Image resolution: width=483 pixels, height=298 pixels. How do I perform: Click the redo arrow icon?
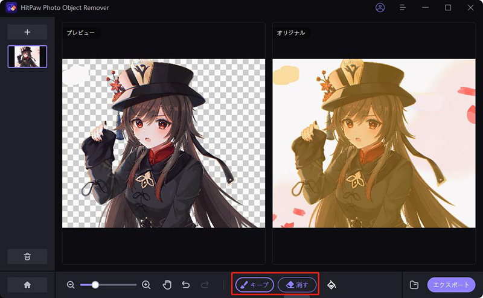(205, 285)
